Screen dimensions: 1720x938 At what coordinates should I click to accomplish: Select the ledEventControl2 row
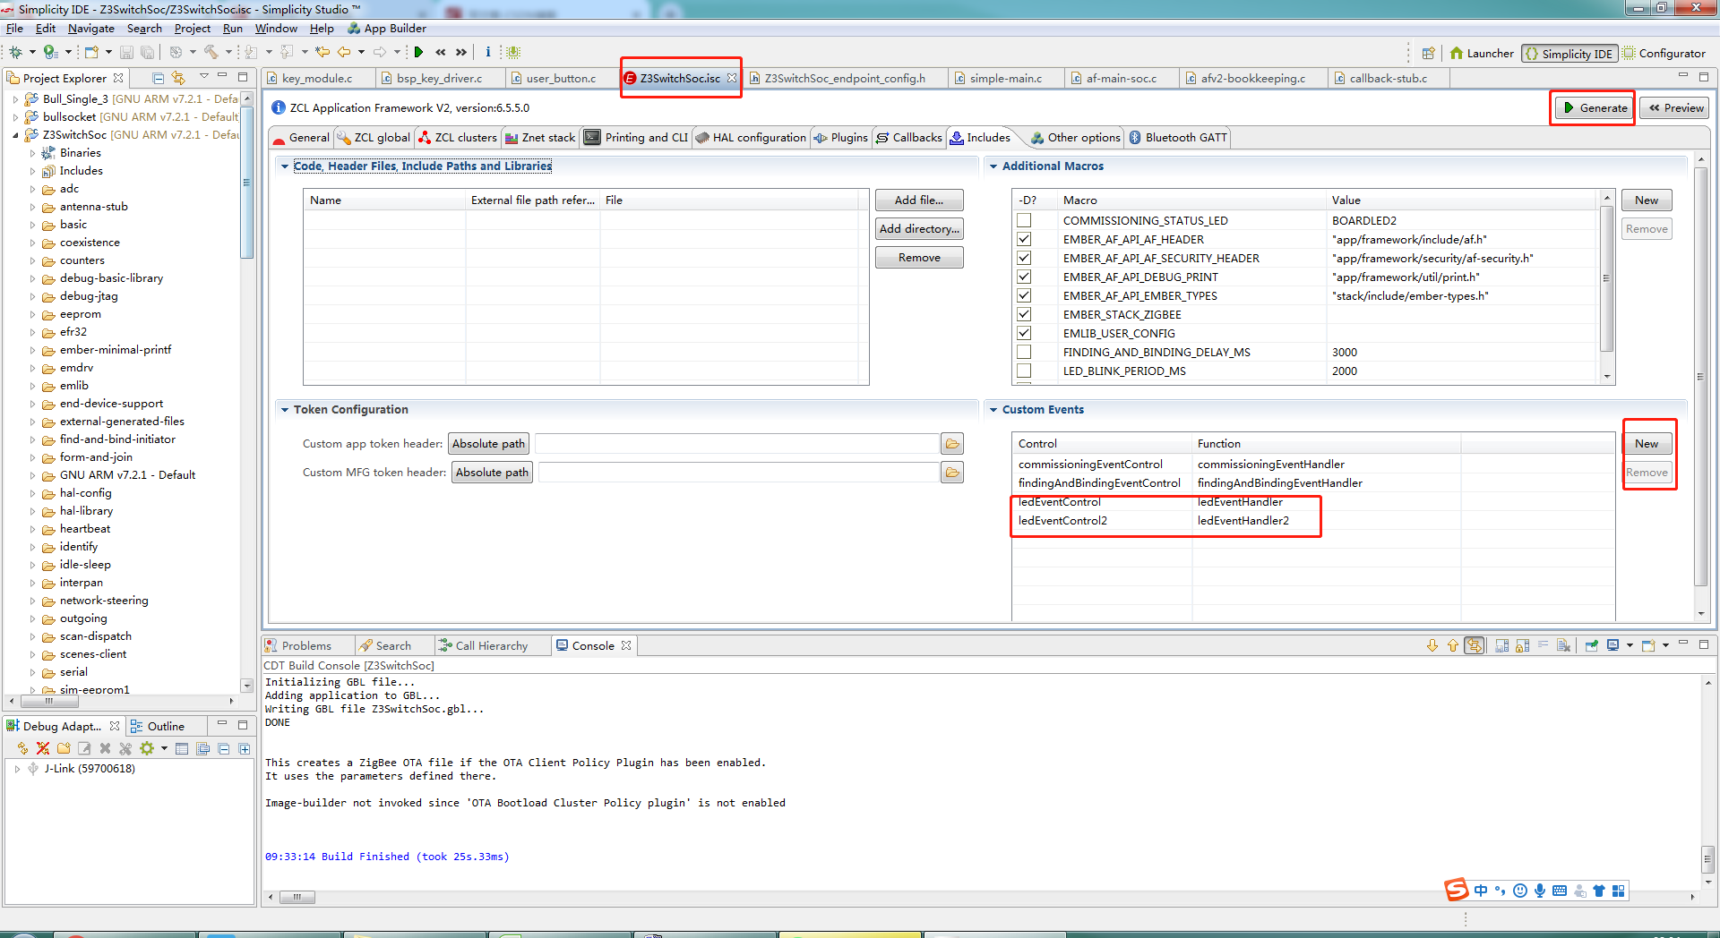[1313, 521]
